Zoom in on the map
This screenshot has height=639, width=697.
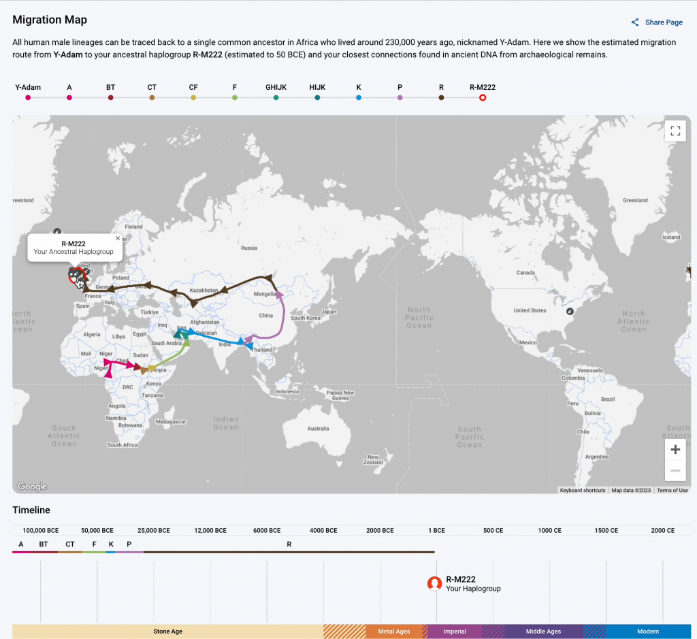tap(675, 449)
